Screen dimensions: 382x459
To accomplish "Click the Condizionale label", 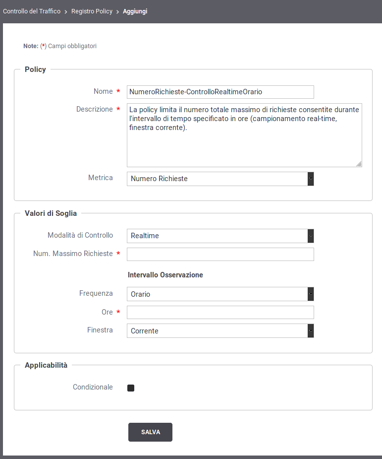I will [x=93, y=387].
